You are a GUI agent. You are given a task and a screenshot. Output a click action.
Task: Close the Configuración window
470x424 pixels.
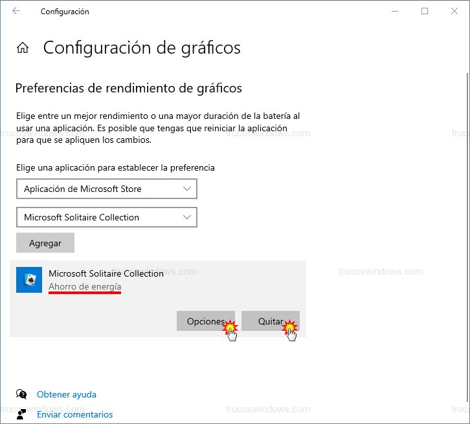pyautogui.click(x=454, y=12)
